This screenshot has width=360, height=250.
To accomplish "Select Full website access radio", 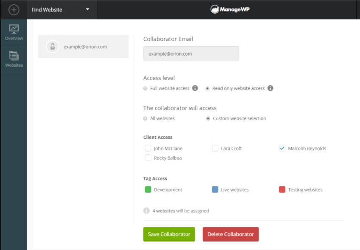I will point(145,88).
